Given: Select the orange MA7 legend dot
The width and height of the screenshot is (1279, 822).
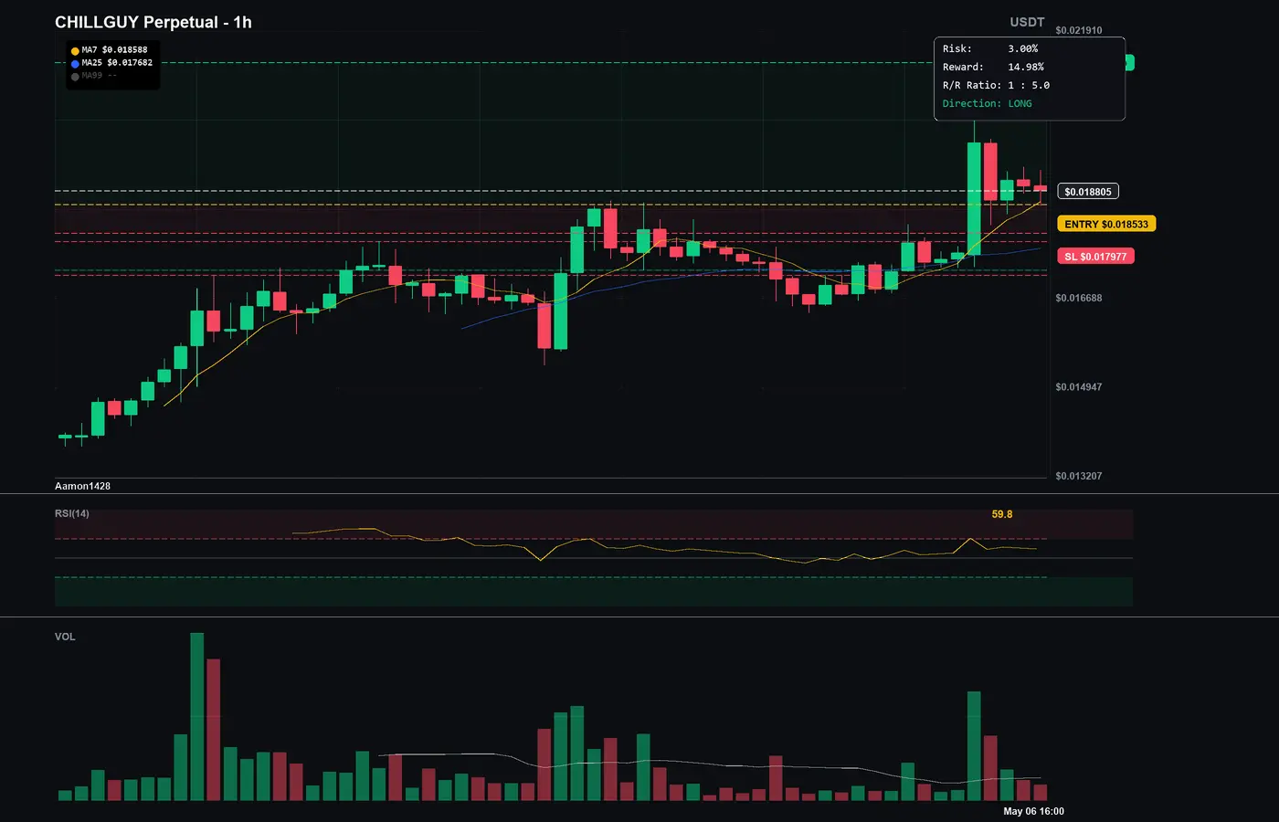Looking at the screenshot, I should tap(75, 51).
